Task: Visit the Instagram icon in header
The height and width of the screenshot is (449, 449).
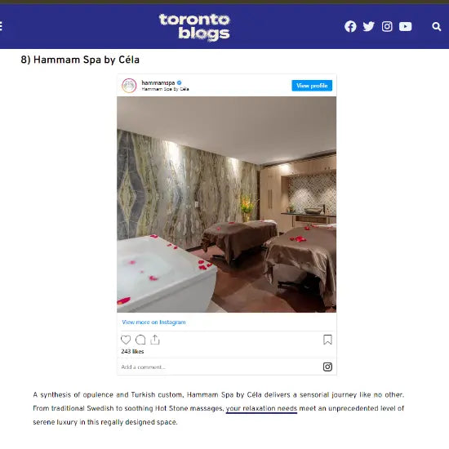Action: pyautogui.click(x=387, y=26)
